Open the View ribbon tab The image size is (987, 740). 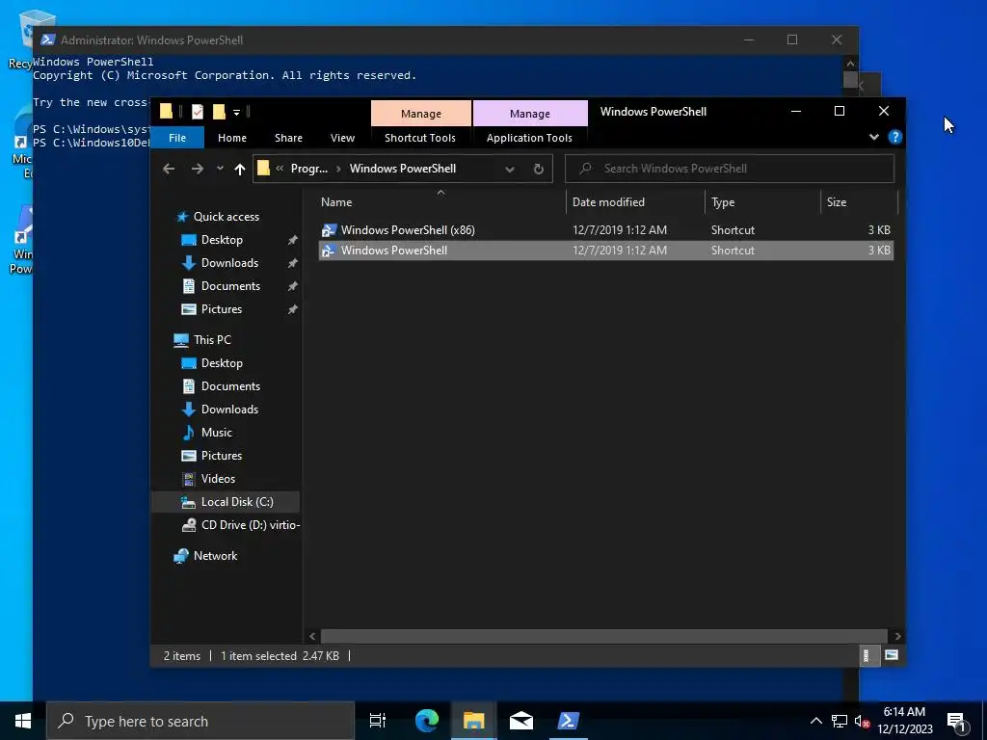(x=342, y=138)
